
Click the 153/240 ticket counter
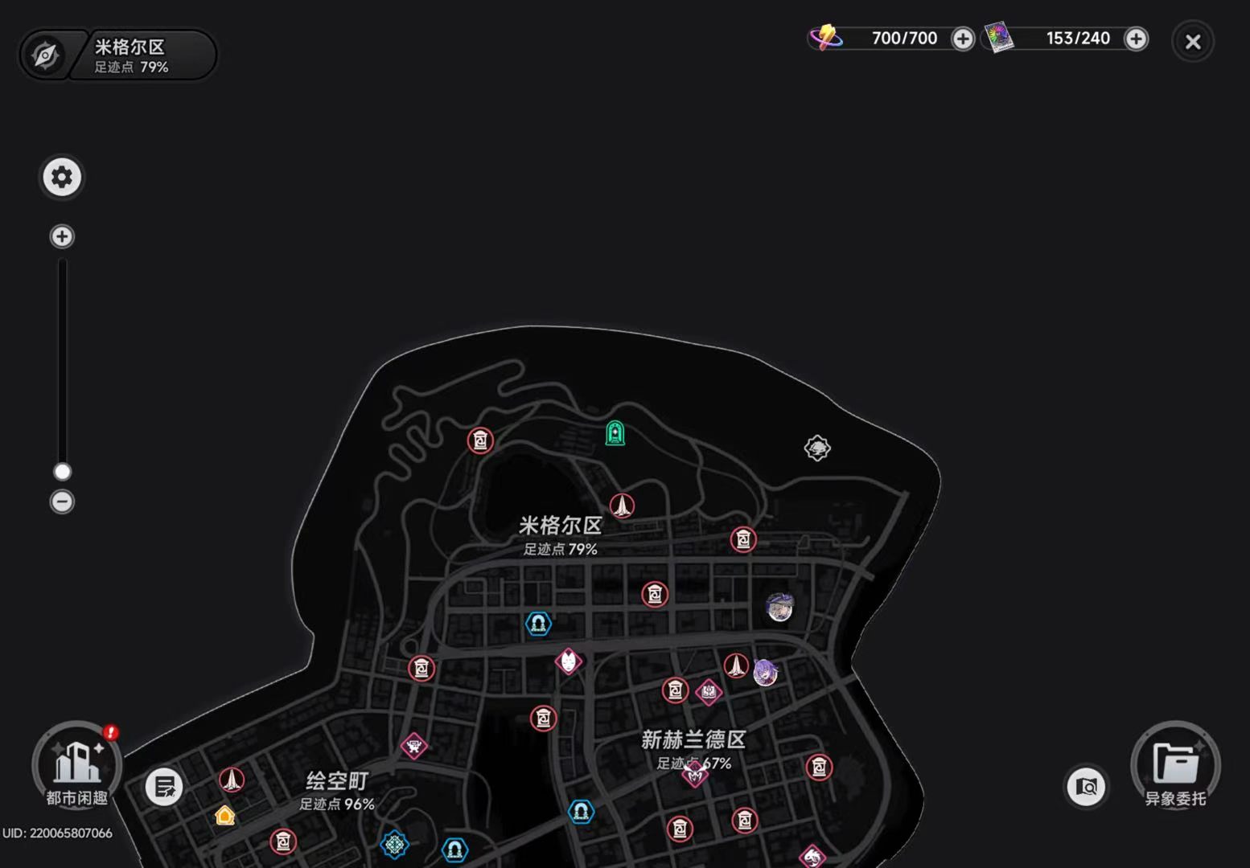tap(1078, 38)
